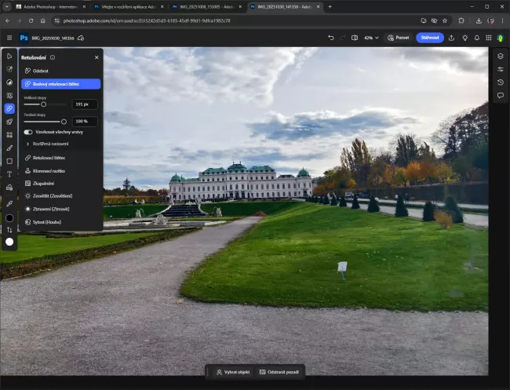The height and width of the screenshot is (390, 510).
Task: Choose the Zkapalnění tool
Action: pyautogui.click(x=61, y=184)
